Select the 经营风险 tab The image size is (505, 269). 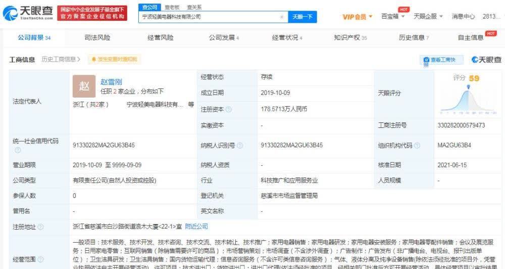coord(161,38)
